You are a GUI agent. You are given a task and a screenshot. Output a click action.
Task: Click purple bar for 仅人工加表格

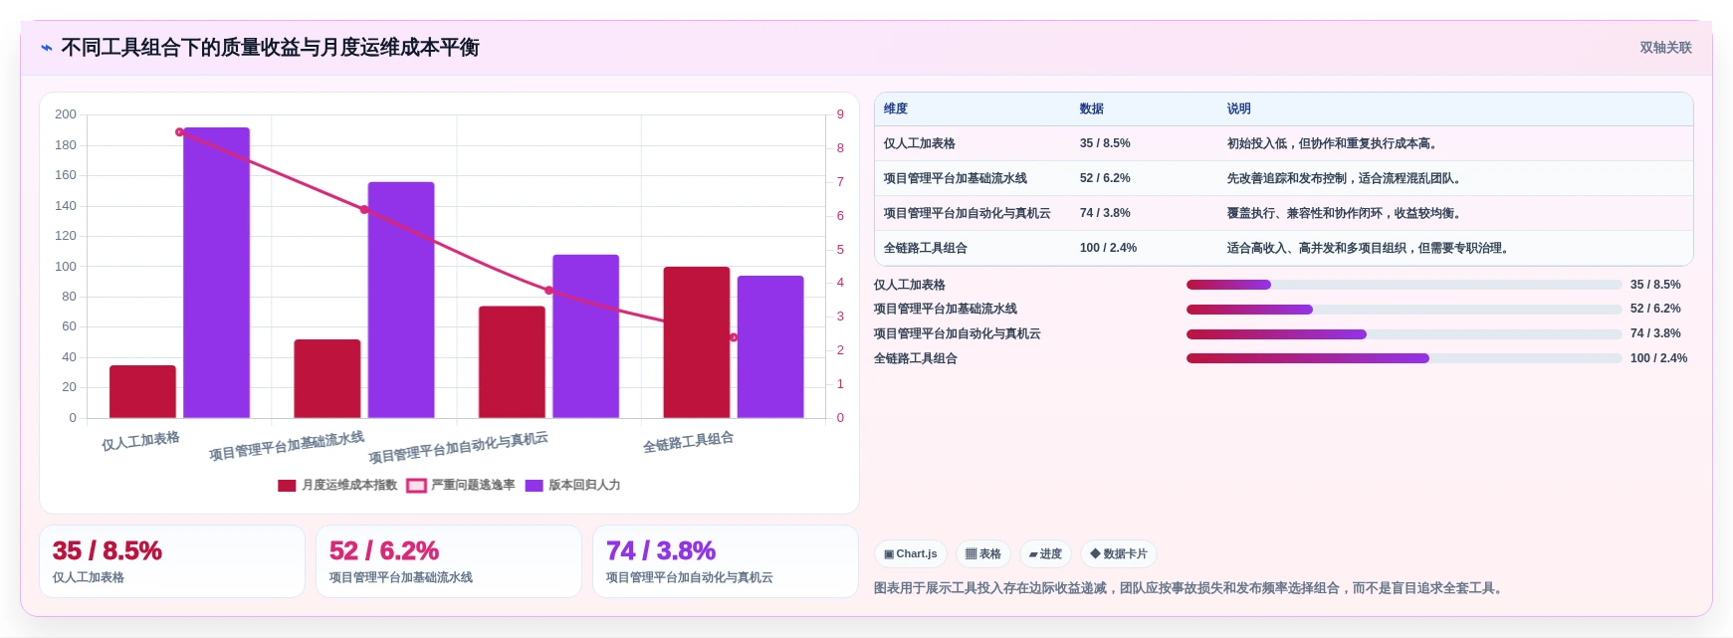coord(216,273)
